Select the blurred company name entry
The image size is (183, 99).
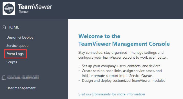coord(23,78)
